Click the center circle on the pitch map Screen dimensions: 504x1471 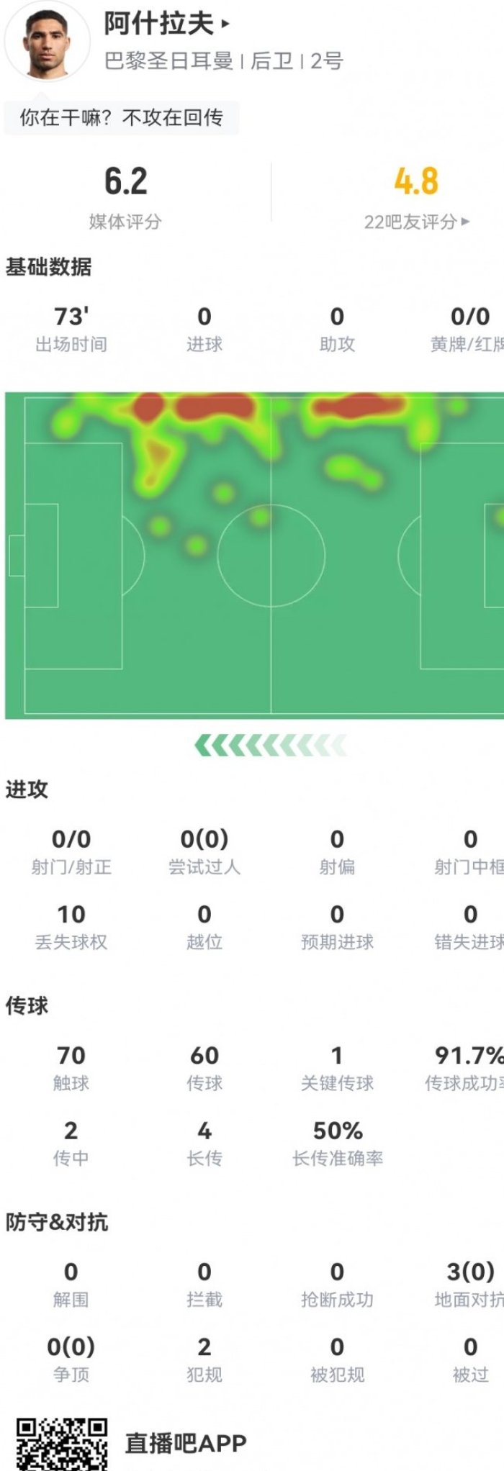[x=271, y=556]
